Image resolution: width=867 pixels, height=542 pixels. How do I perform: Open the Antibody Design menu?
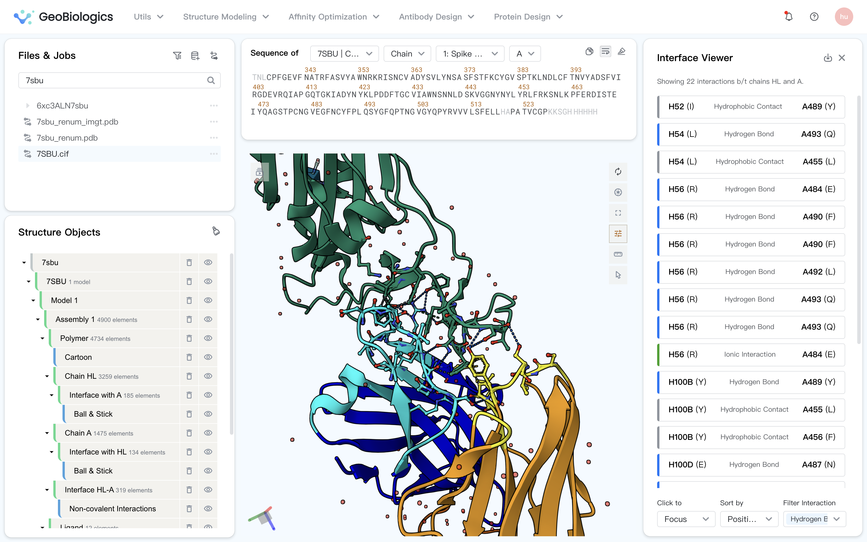pyautogui.click(x=437, y=17)
